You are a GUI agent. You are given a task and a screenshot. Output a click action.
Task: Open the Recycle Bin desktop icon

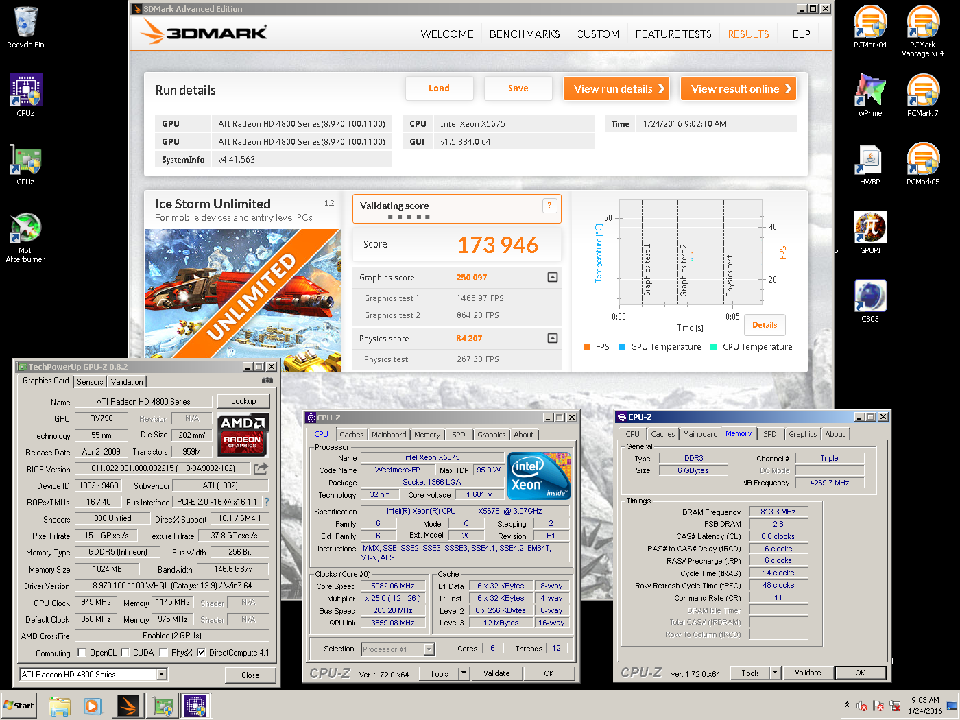(x=25, y=27)
